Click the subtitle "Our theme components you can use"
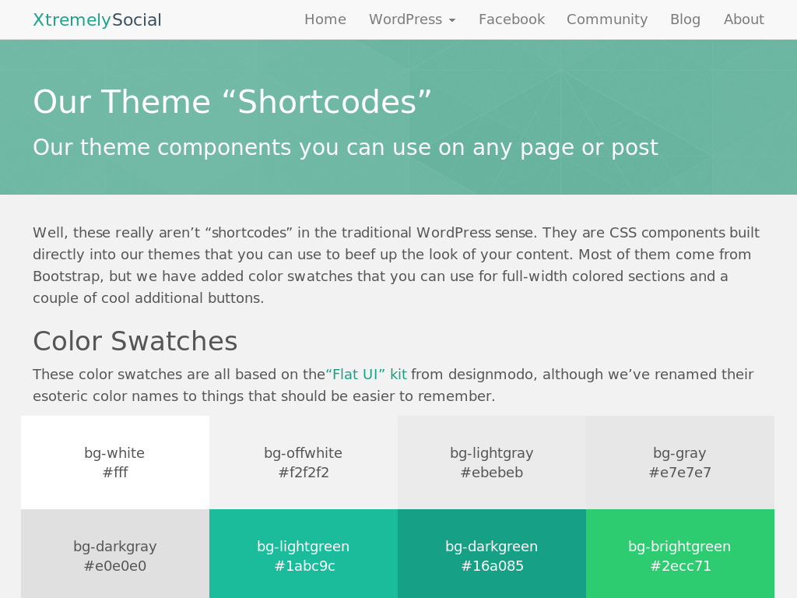The height and width of the screenshot is (598, 797). pyautogui.click(x=346, y=147)
